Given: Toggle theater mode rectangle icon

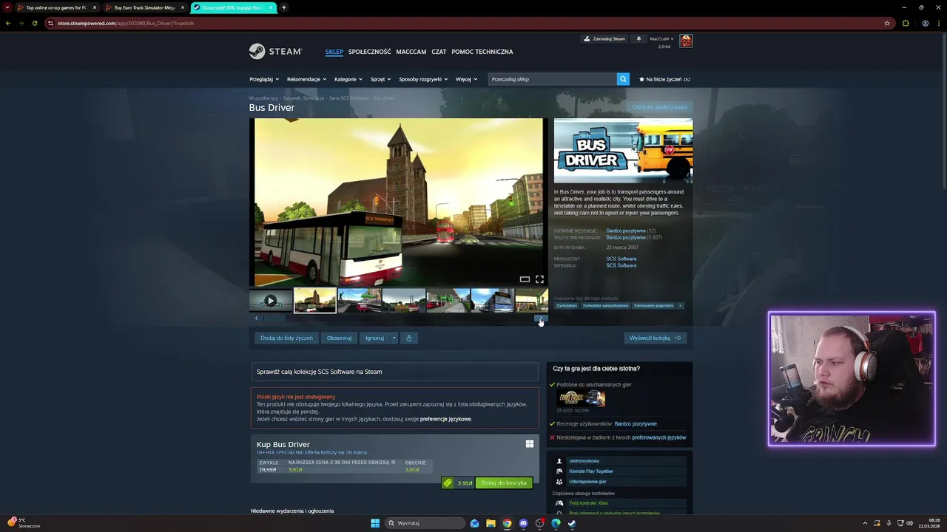Looking at the screenshot, I should click(x=525, y=279).
